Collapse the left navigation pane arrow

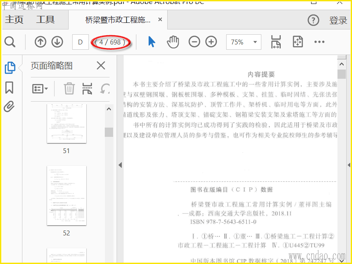[x=120, y=165]
